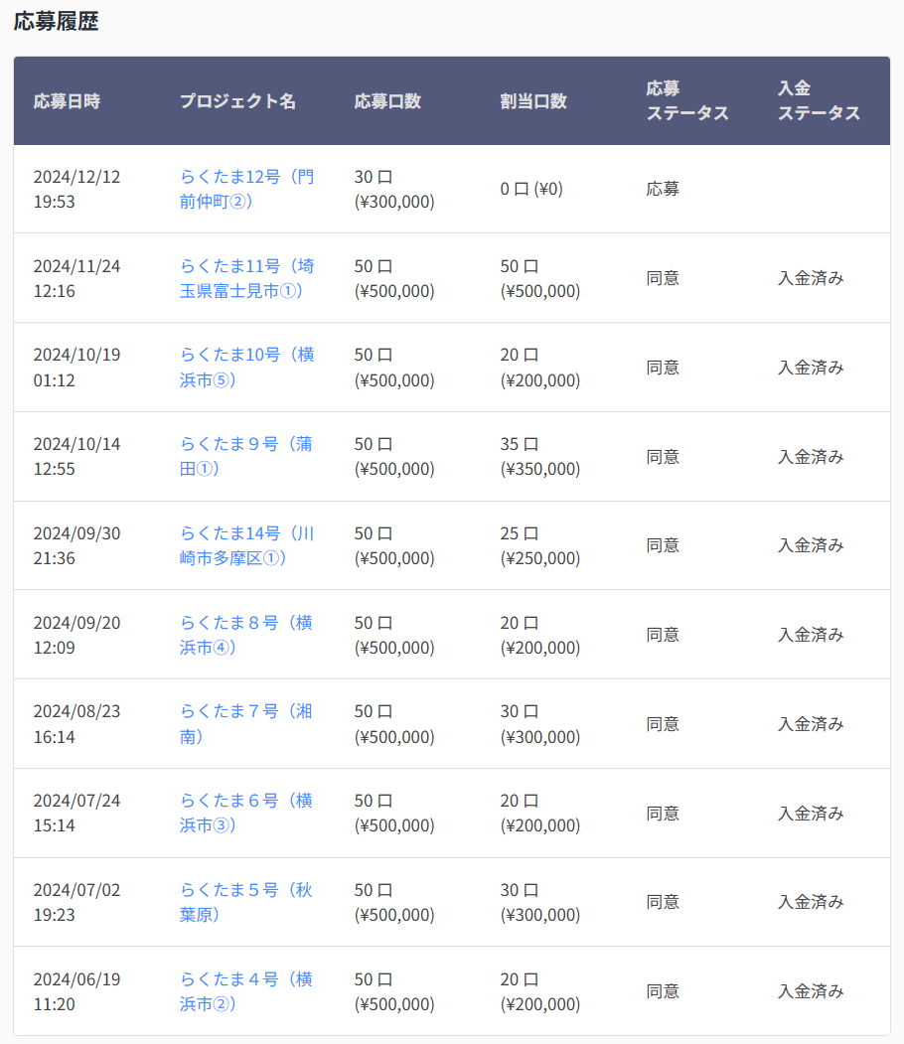Click 20 口 (¥200,000) allocation in らくたま10号 row
This screenshot has height=1044, width=904.
[x=539, y=368]
